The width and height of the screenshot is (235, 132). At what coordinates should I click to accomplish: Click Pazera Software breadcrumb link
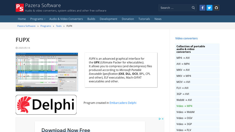(x=26, y=26)
